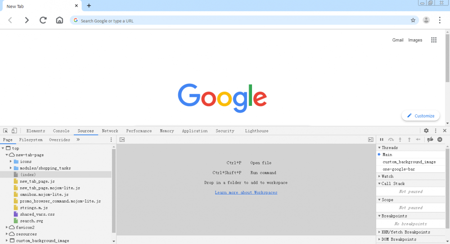This screenshot has width=450, height=244.
Task: Click the inspect element picker icon
Action: tap(5, 131)
